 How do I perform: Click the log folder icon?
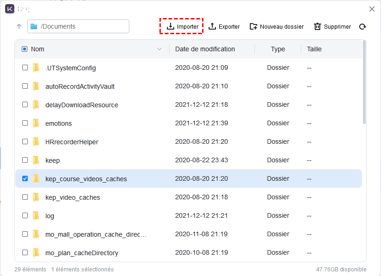click(x=36, y=215)
